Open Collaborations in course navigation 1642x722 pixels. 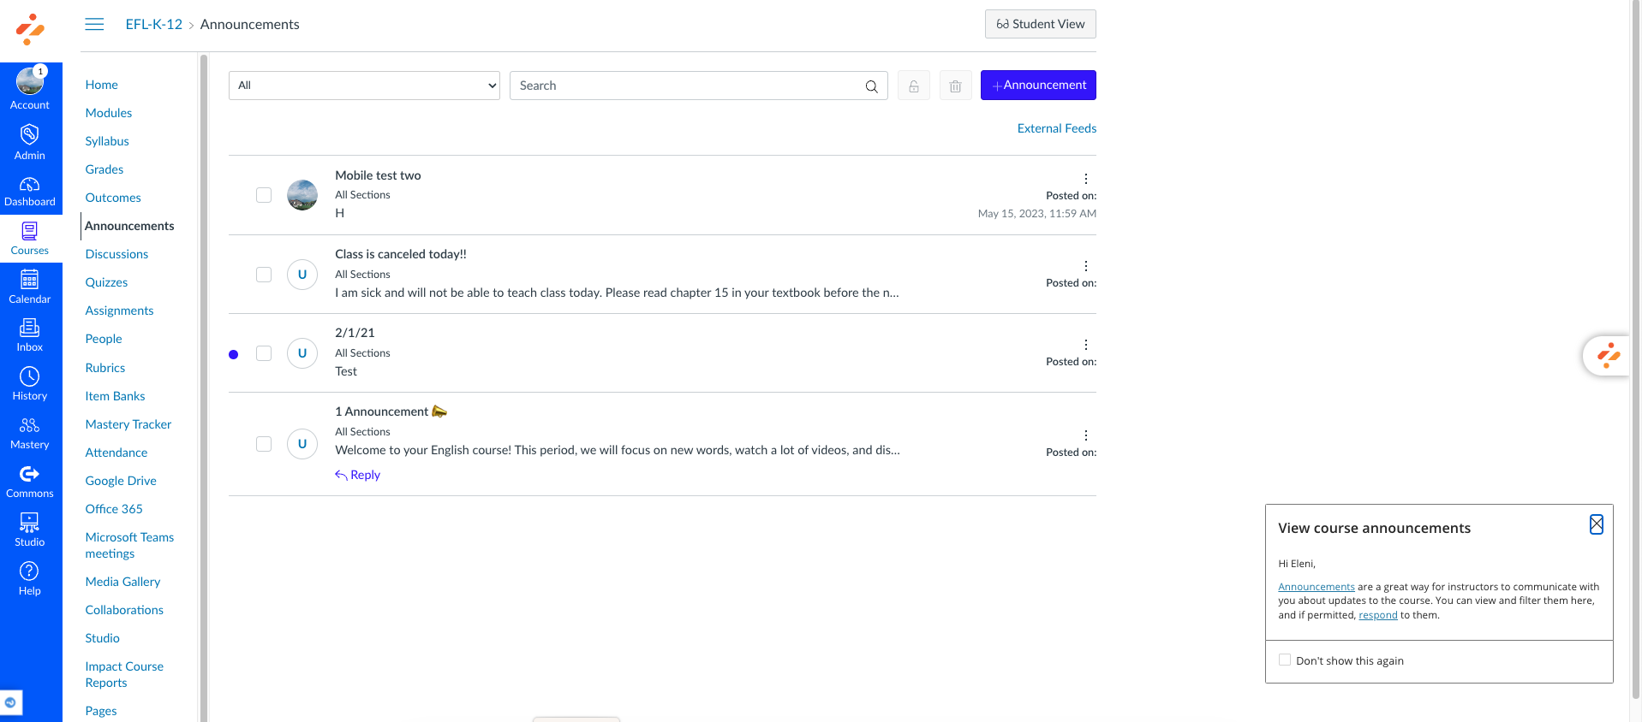pos(124,610)
